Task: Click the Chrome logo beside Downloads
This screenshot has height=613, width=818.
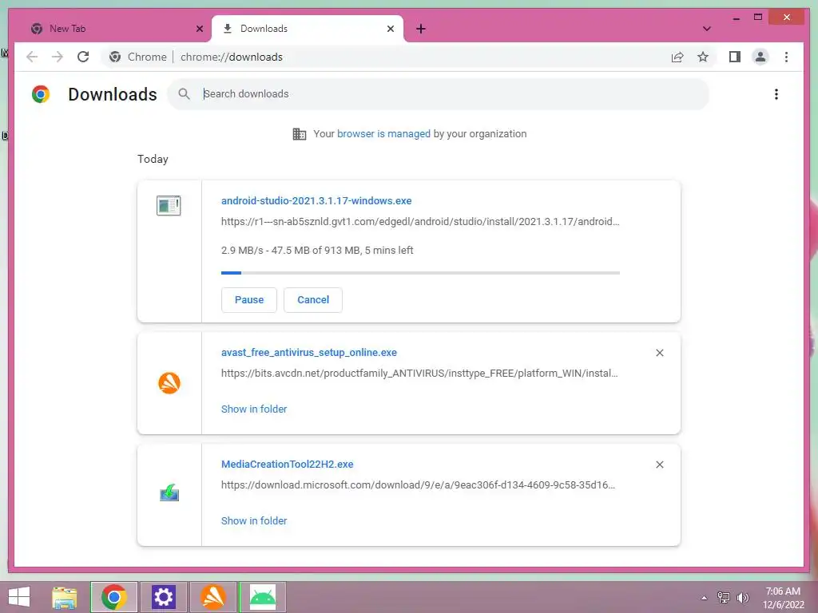Action: pos(41,94)
